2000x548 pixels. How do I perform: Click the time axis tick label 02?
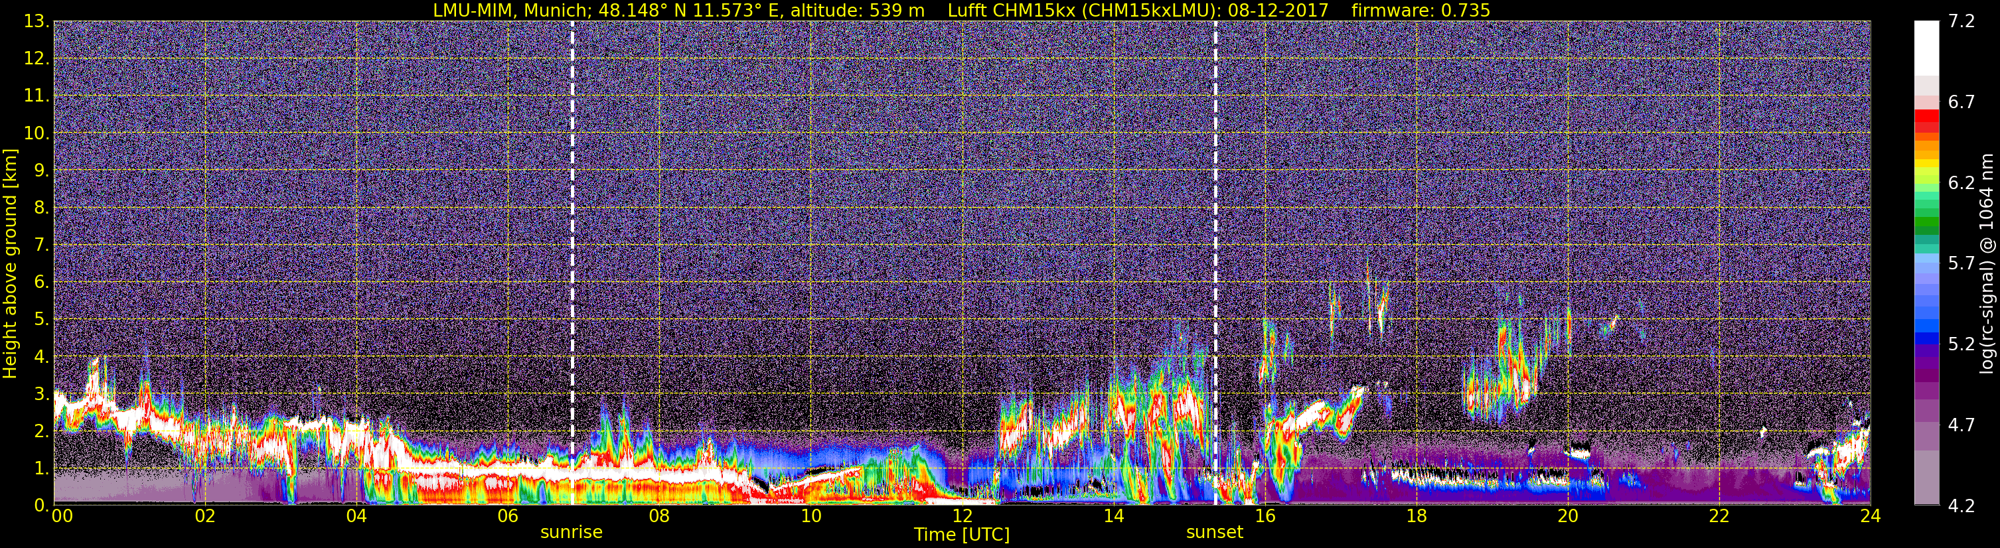205,517
